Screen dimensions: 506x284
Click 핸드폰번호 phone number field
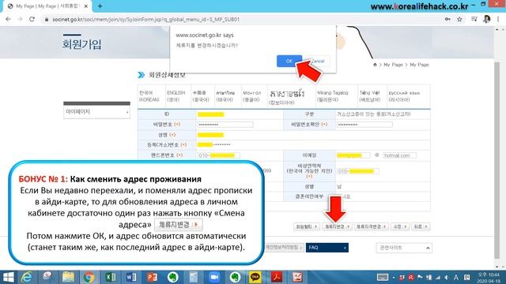pos(219,155)
